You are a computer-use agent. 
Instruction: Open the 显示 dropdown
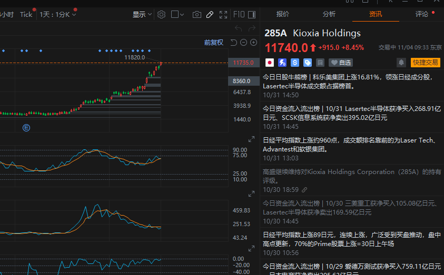coord(142,14)
